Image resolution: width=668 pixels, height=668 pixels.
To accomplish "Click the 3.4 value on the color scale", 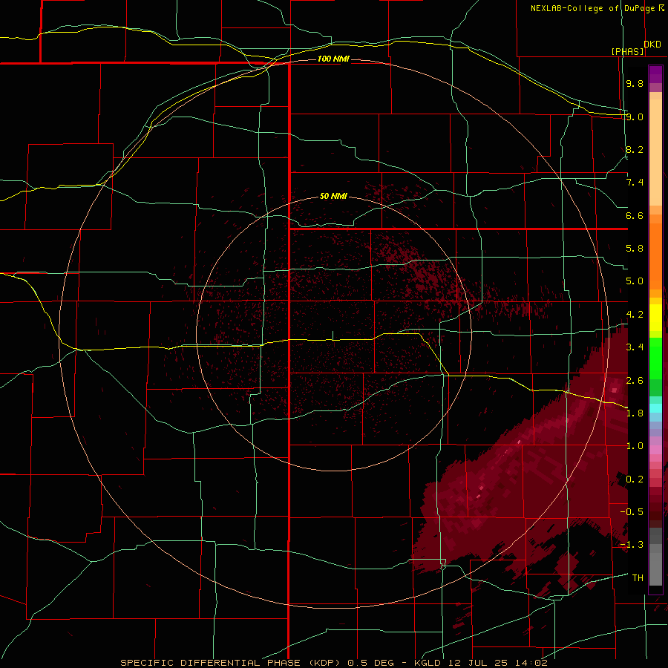I will pyautogui.click(x=635, y=347).
